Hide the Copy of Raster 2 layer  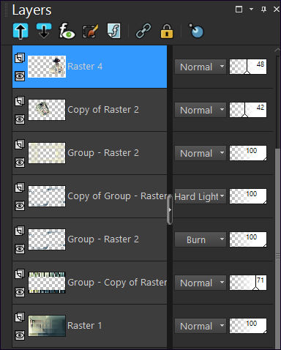pyautogui.click(x=20, y=119)
